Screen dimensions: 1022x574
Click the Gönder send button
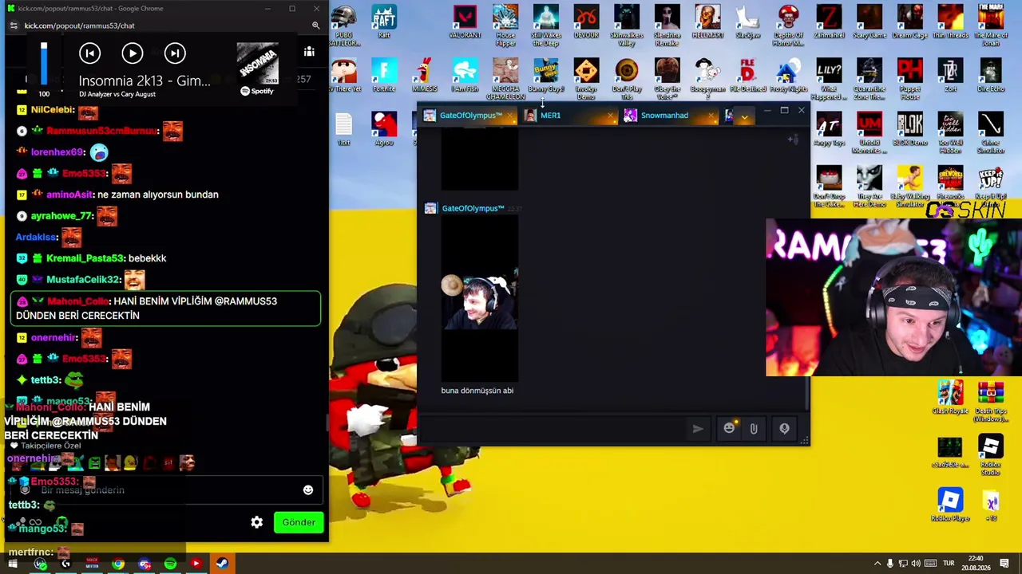(299, 522)
